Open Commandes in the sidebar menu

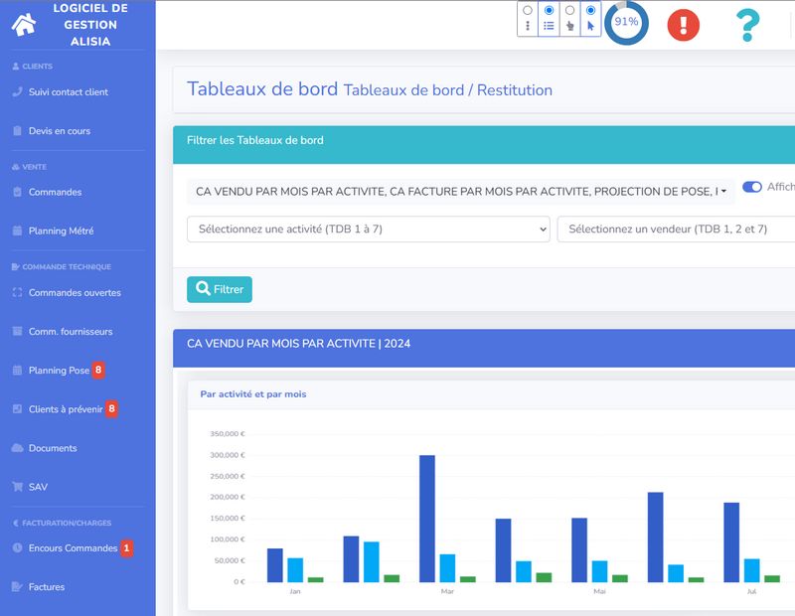click(x=55, y=192)
